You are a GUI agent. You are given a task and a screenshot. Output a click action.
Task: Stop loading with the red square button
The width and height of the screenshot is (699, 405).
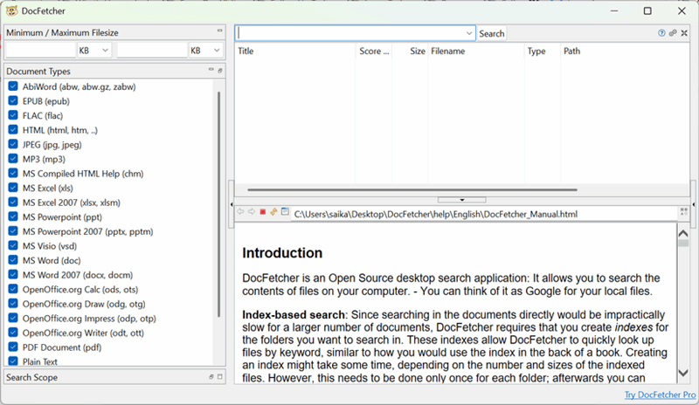pos(263,211)
